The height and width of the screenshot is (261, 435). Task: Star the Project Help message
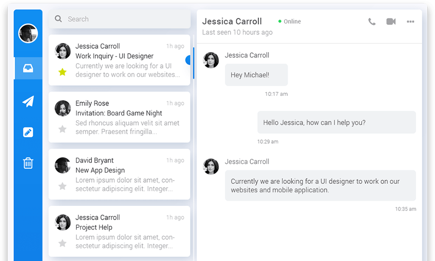pos(62,243)
